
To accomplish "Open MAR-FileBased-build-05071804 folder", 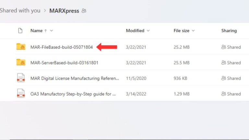I will (62, 47).
